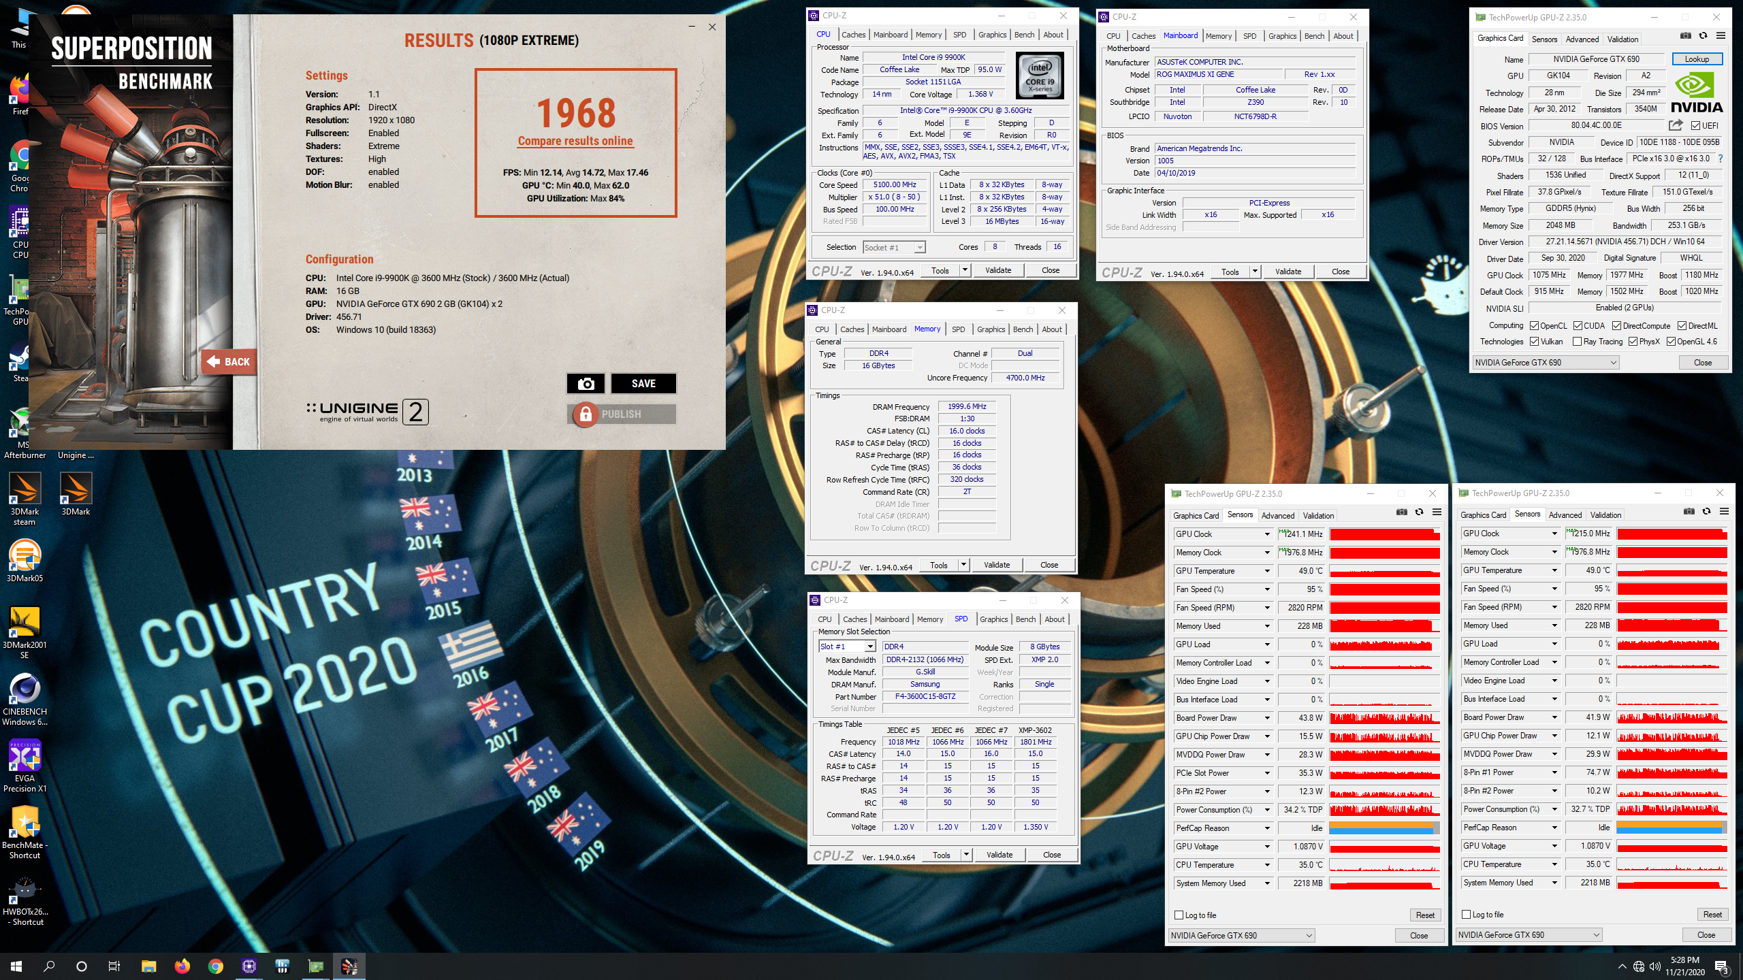This screenshot has width=1743, height=980.
Task: Click the Windows Start button
Action: click(x=16, y=966)
